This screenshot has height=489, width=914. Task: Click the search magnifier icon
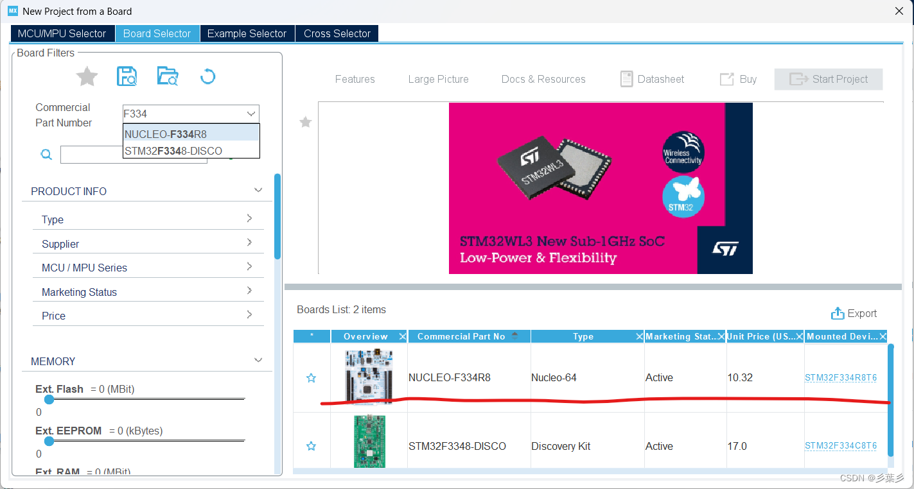[x=46, y=154]
